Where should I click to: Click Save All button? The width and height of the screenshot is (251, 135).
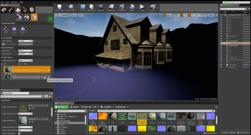(86, 107)
